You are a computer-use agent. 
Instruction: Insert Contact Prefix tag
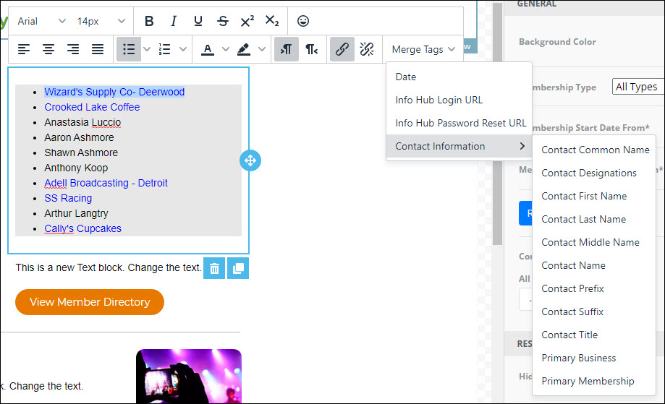coord(594,288)
